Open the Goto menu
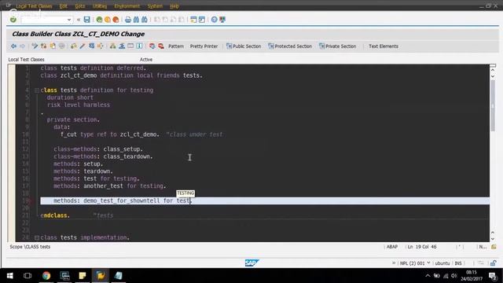The image size is (503, 283). coord(80,6)
